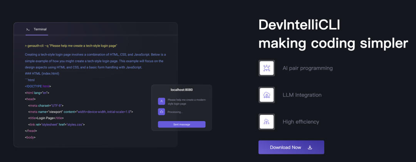Click the robot avatar icon beside Processing
This screenshot has height=162, width=416.
pyautogui.click(x=161, y=112)
